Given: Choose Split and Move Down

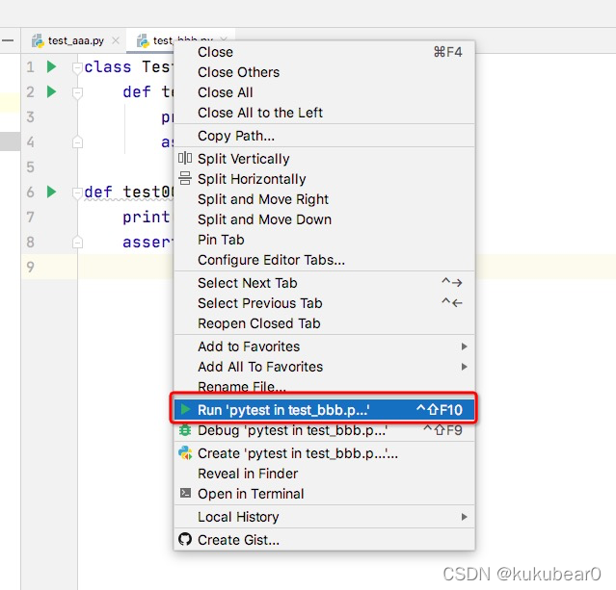Looking at the screenshot, I should coord(324,219).
